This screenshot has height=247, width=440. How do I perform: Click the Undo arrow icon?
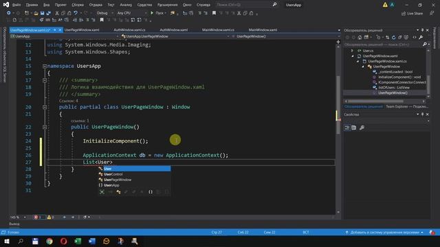click(x=76, y=13)
